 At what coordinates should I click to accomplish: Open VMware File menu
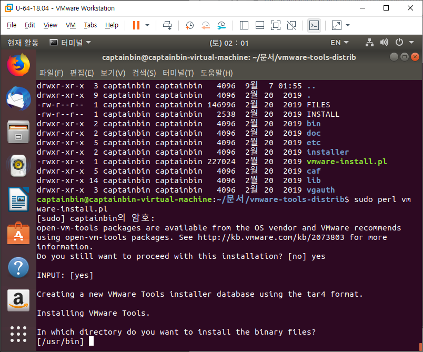coord(12,25)
